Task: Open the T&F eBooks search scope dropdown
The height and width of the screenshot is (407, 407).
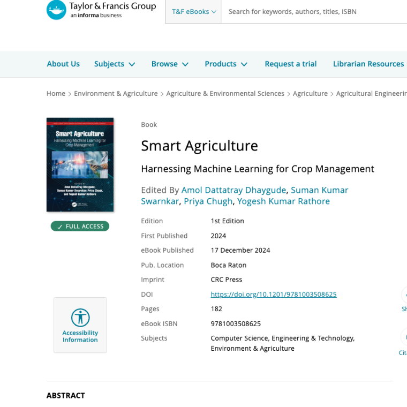Action: click(x=194, y=12)
